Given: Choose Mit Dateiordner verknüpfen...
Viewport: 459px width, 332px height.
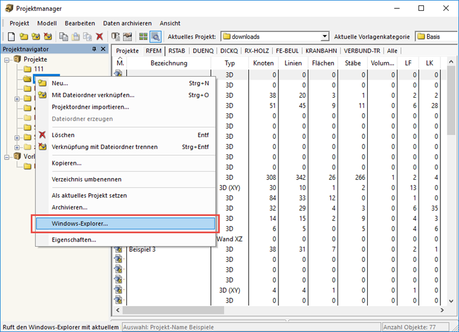Looking at the screenshot, I should pos(126,95).
